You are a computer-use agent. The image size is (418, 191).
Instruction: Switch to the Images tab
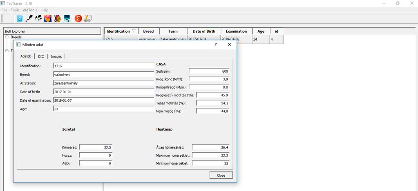(56, 56)
